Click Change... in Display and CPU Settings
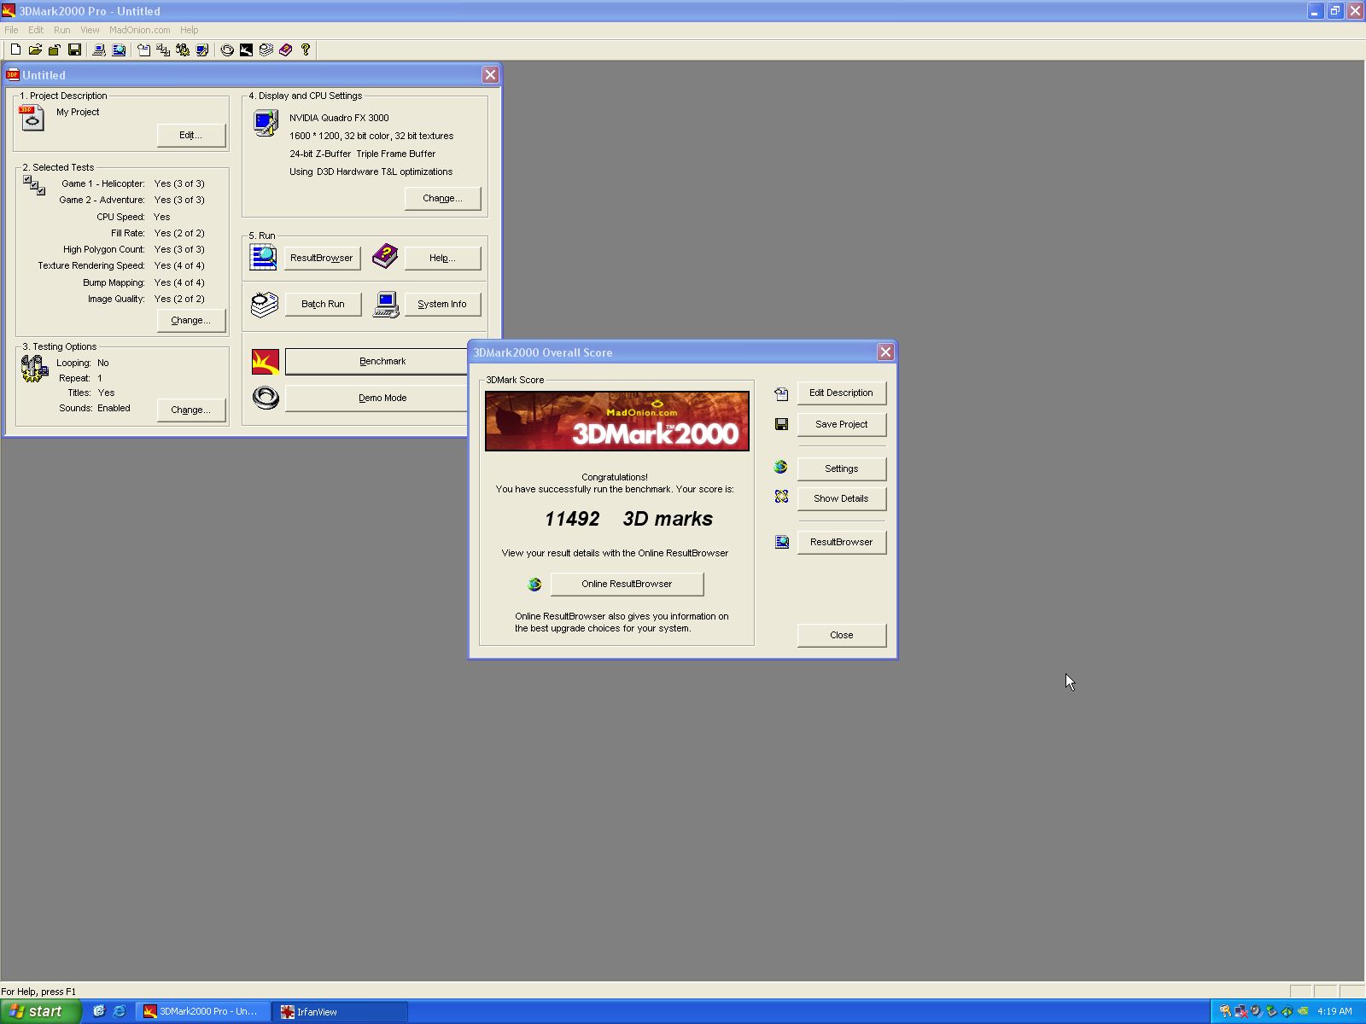This screenshot has width=1366, height=1024. pyautogui.click(x=442, y=198)
